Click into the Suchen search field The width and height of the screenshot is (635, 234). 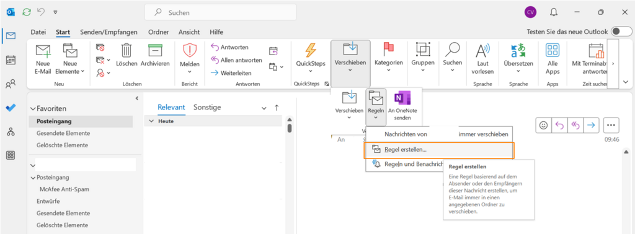[220, 12]
